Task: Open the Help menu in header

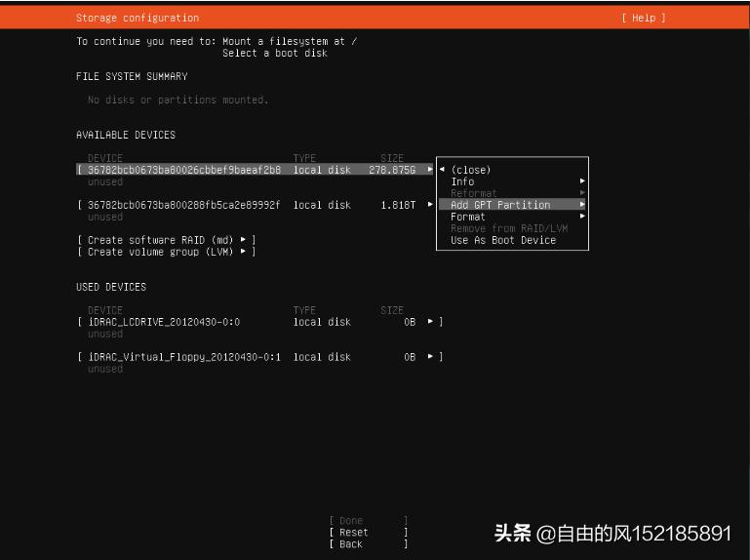Action: [x=644, y=18]
